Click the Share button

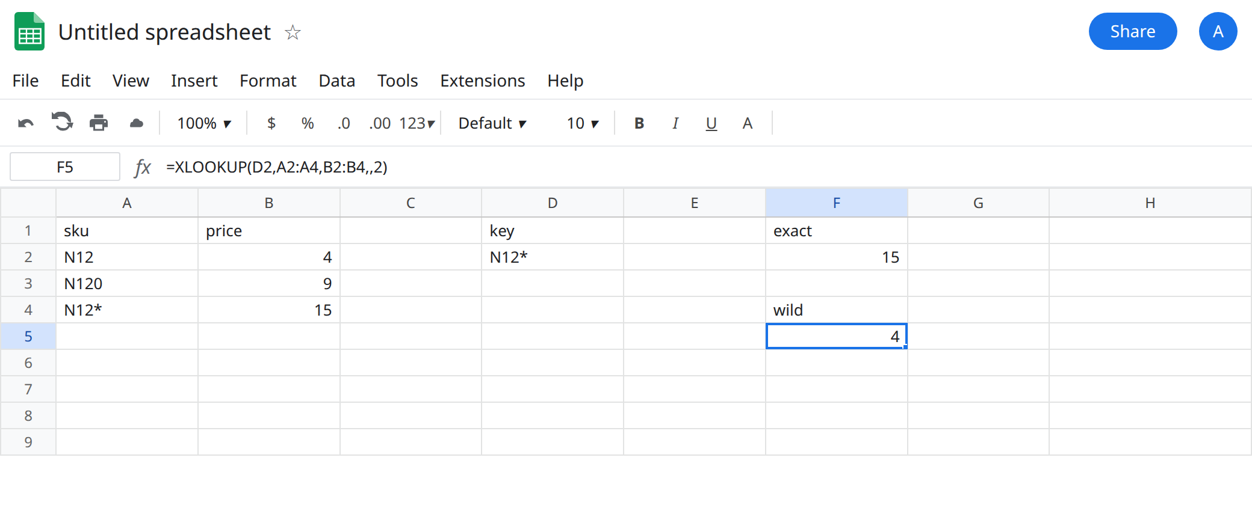click(1133, 31)
